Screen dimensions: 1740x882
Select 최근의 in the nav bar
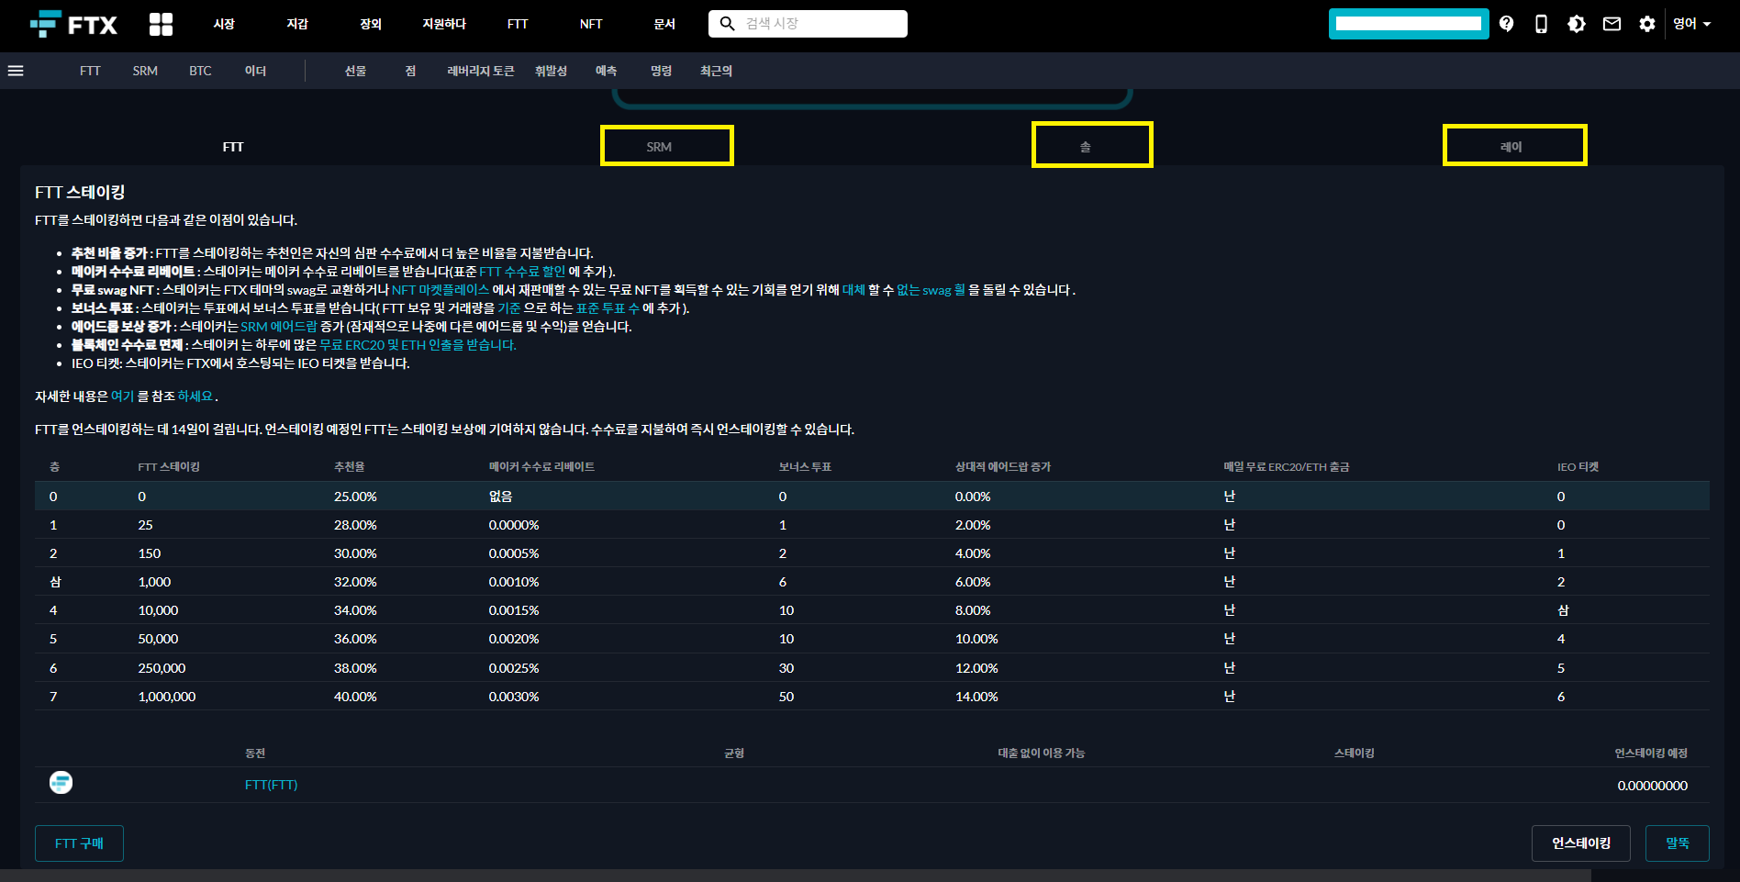[x=716, y=71]
